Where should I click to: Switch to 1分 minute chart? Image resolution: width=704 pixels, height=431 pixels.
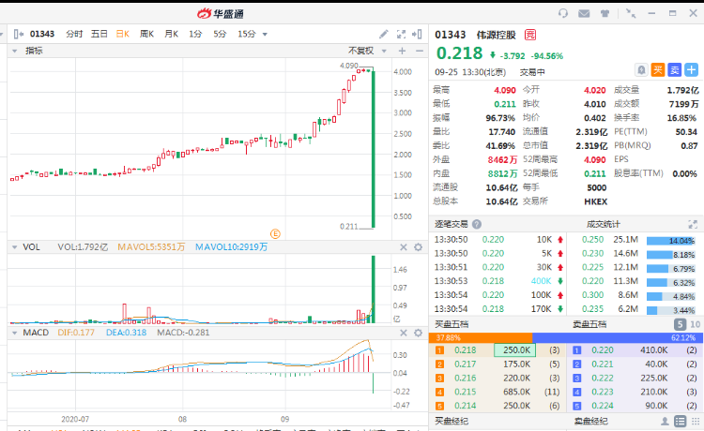coord(195,34)
